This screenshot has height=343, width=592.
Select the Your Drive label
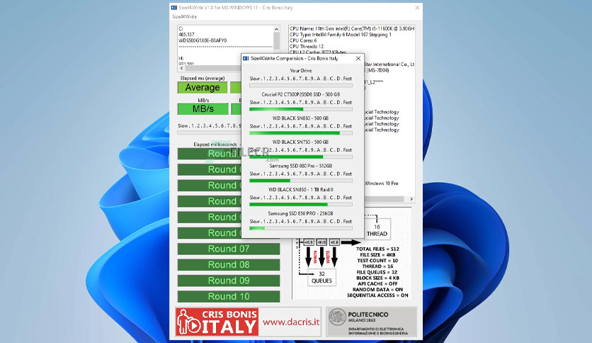point(301,71)
